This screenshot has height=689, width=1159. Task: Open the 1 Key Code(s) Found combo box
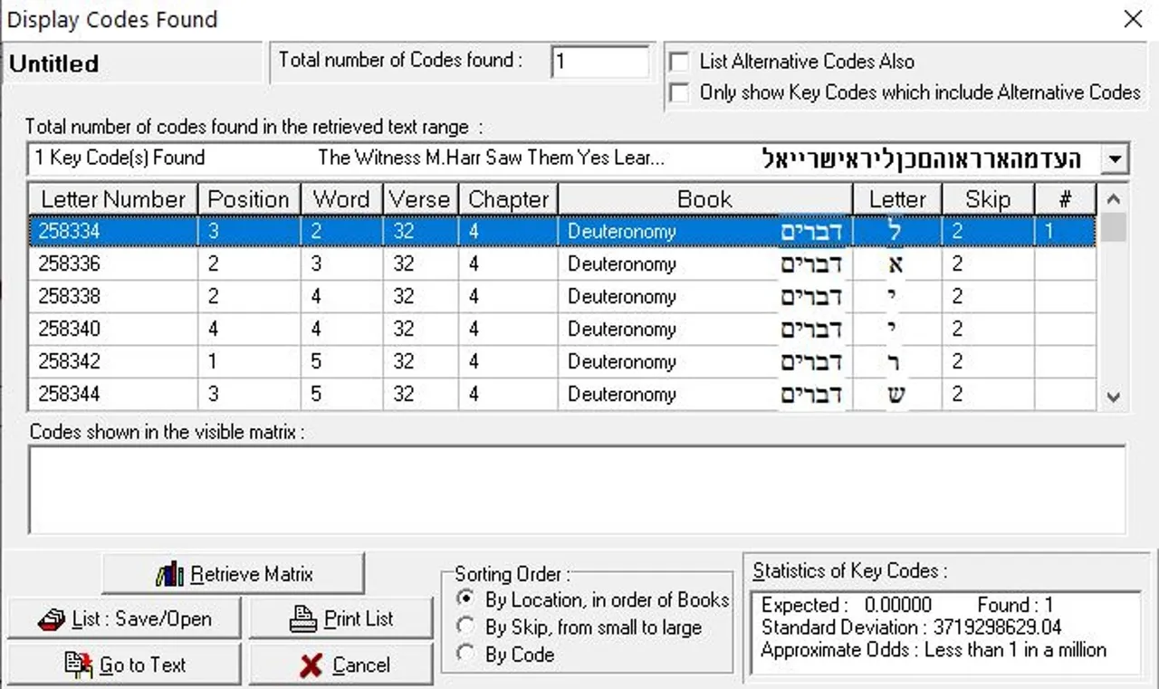click(577, 159)
